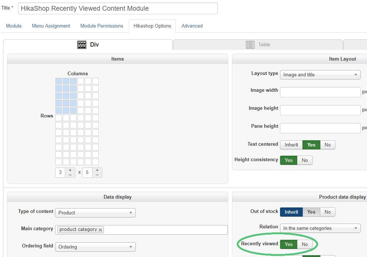Increase the rows count with plus

pos(97,170)
